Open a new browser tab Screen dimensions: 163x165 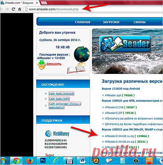(44, 3)
